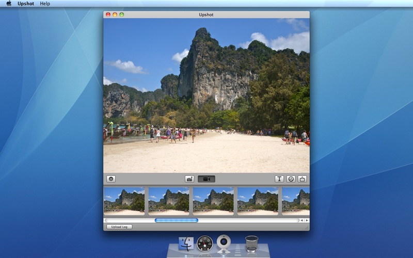Open the Trash in the Dock

tap(251, 244)
